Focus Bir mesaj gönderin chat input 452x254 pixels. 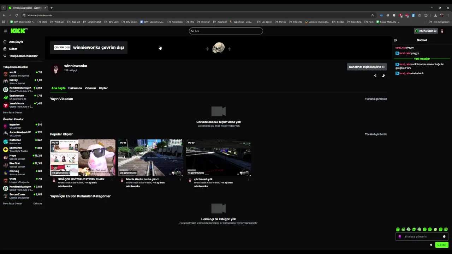(x=422, y=237)
